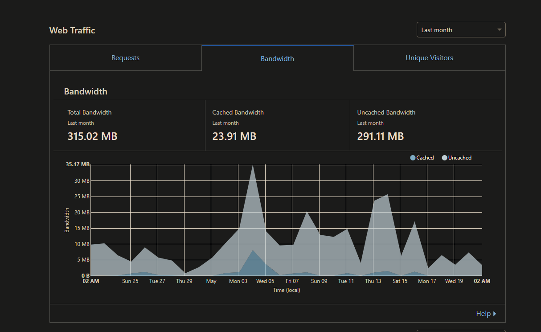Click the Cached legend label

pyautogui.click(x=425, y=158)
